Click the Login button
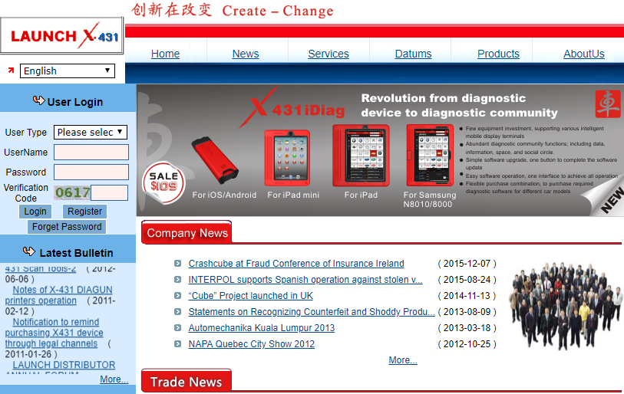The width and height of the screenshot is (624, 394). click(35, 211)
